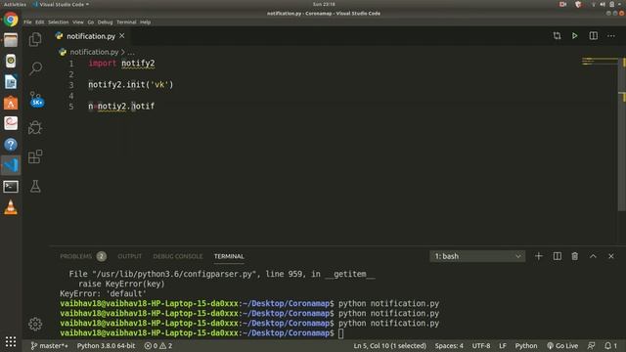Change the UTF-8 file encoding
626x352 pixels.
click(481, 345)
